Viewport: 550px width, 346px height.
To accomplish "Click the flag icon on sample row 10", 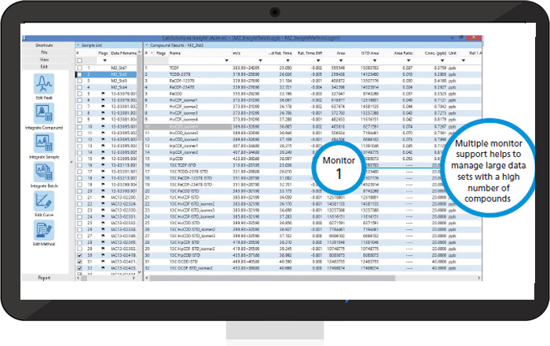I will 103,126.
